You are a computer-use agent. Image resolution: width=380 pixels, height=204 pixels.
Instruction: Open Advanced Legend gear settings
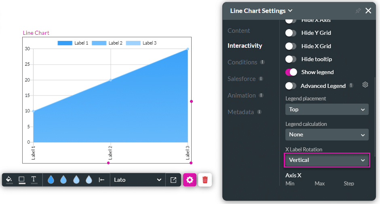pyautogui.click(x=365, y=85)
